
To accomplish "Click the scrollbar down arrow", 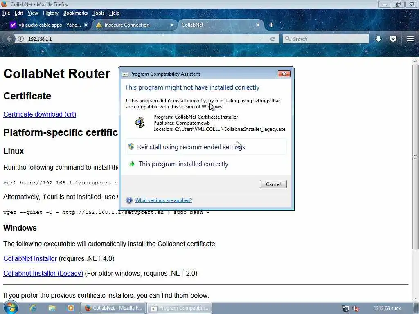I will pyautogui.click(x=415, y=298).
